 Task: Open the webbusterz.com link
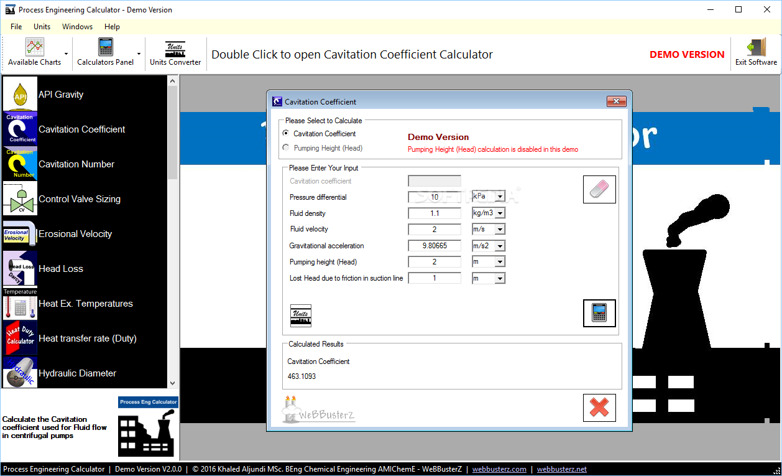point(499,469)
